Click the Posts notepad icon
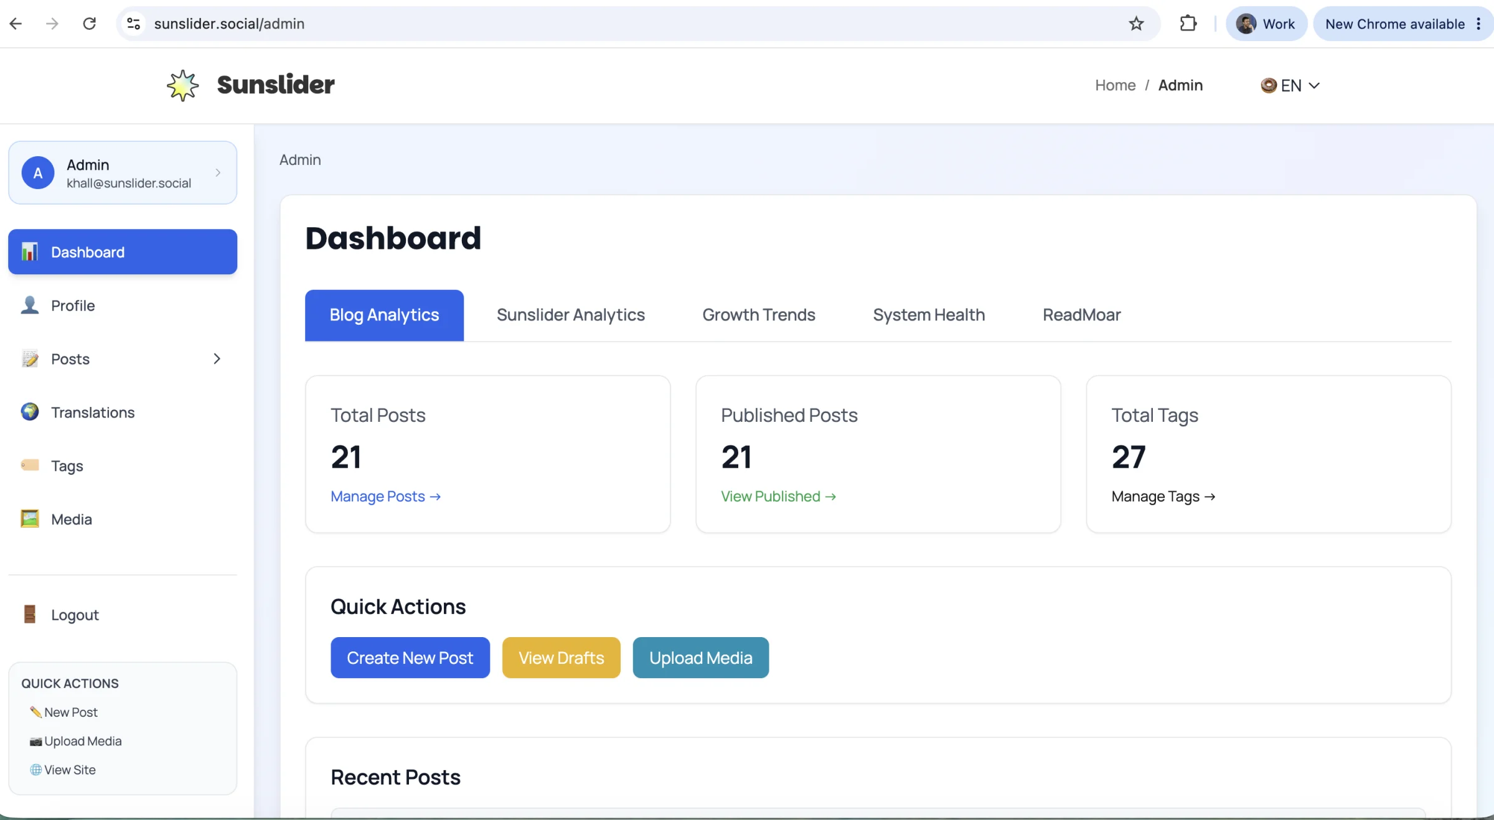Screen dimensions: 1494x820 click(30, 358)
